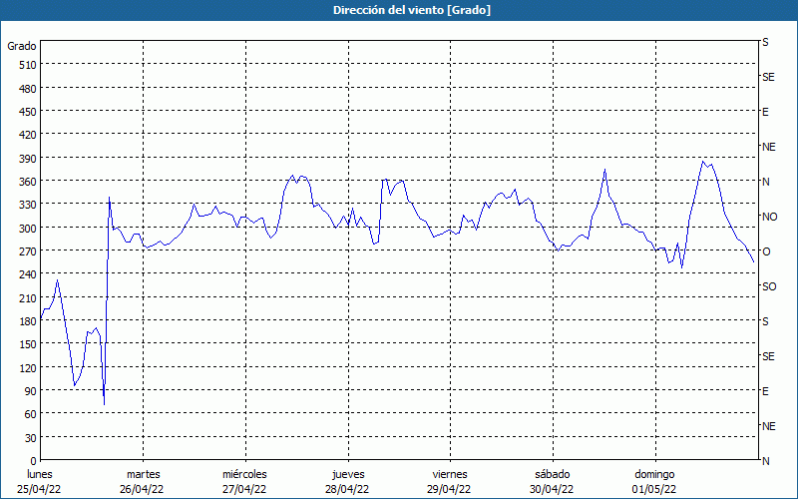Select the 'sábado' day label
The image size is (798, 499).
(553, 475)
